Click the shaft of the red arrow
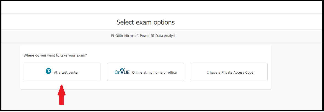324x112 pixels. tap(62, 100)
